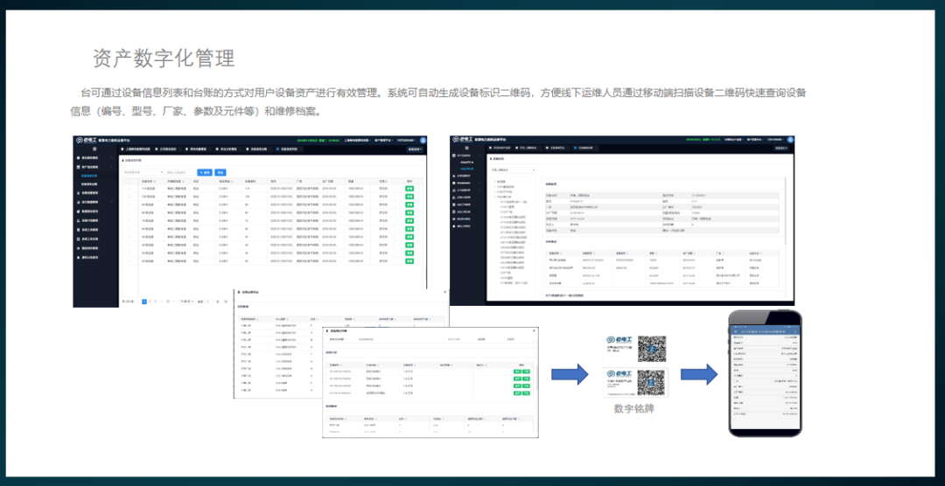Click the hamburger menu icon in left dashboard sidebar
Viewport: 945px width, 486px height.
(95, 149)
